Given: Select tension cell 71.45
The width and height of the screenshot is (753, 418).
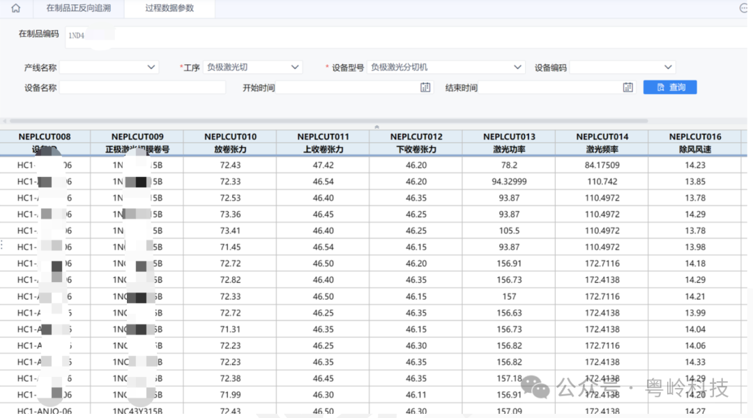Looking at the screenshot, I should (x=230, y=247).
